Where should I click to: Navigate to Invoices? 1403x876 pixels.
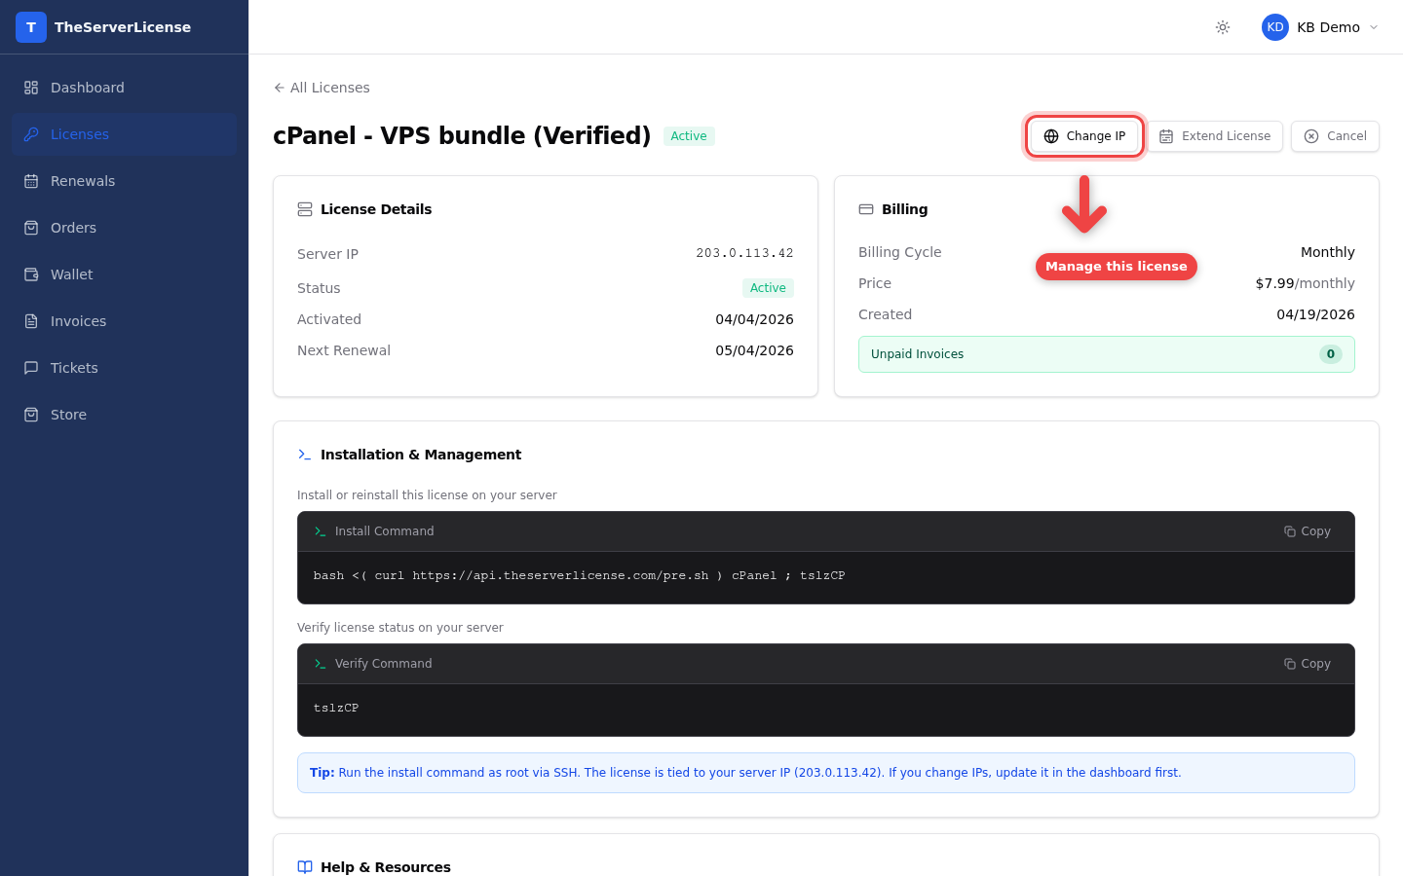[124, 321]
